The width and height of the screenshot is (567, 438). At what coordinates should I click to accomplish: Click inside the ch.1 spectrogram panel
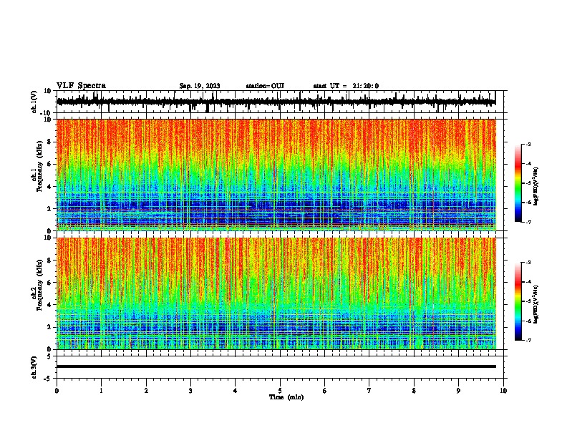(x=276, y=175)
